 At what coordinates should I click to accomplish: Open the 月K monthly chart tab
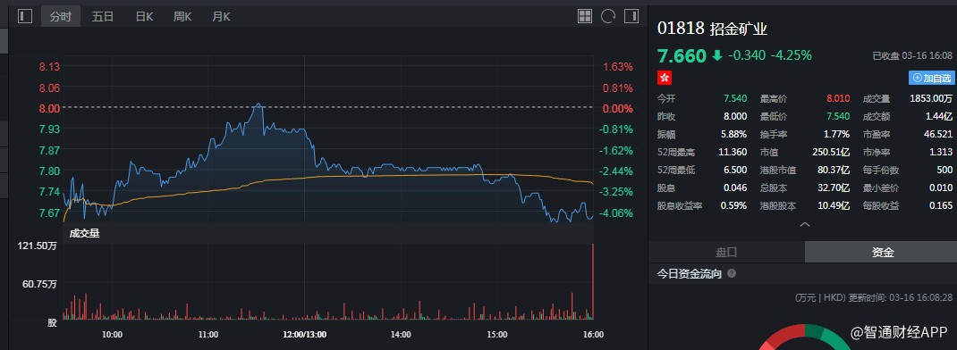pyautogui.click(x=221, y=16)
